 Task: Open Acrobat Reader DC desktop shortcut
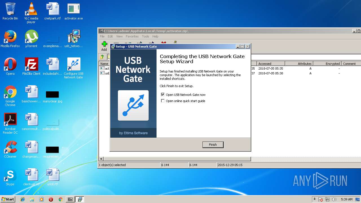point(10,123)
